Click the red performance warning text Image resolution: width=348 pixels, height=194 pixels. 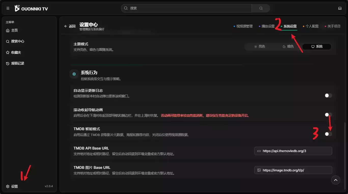205,116
